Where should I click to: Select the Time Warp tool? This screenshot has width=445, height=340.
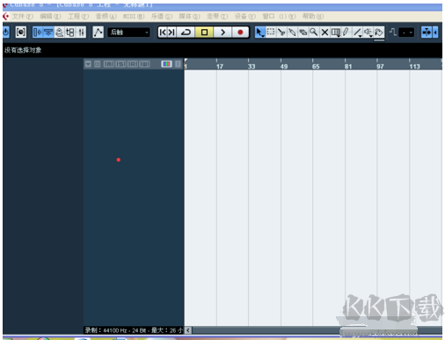[x=336, y=32]
